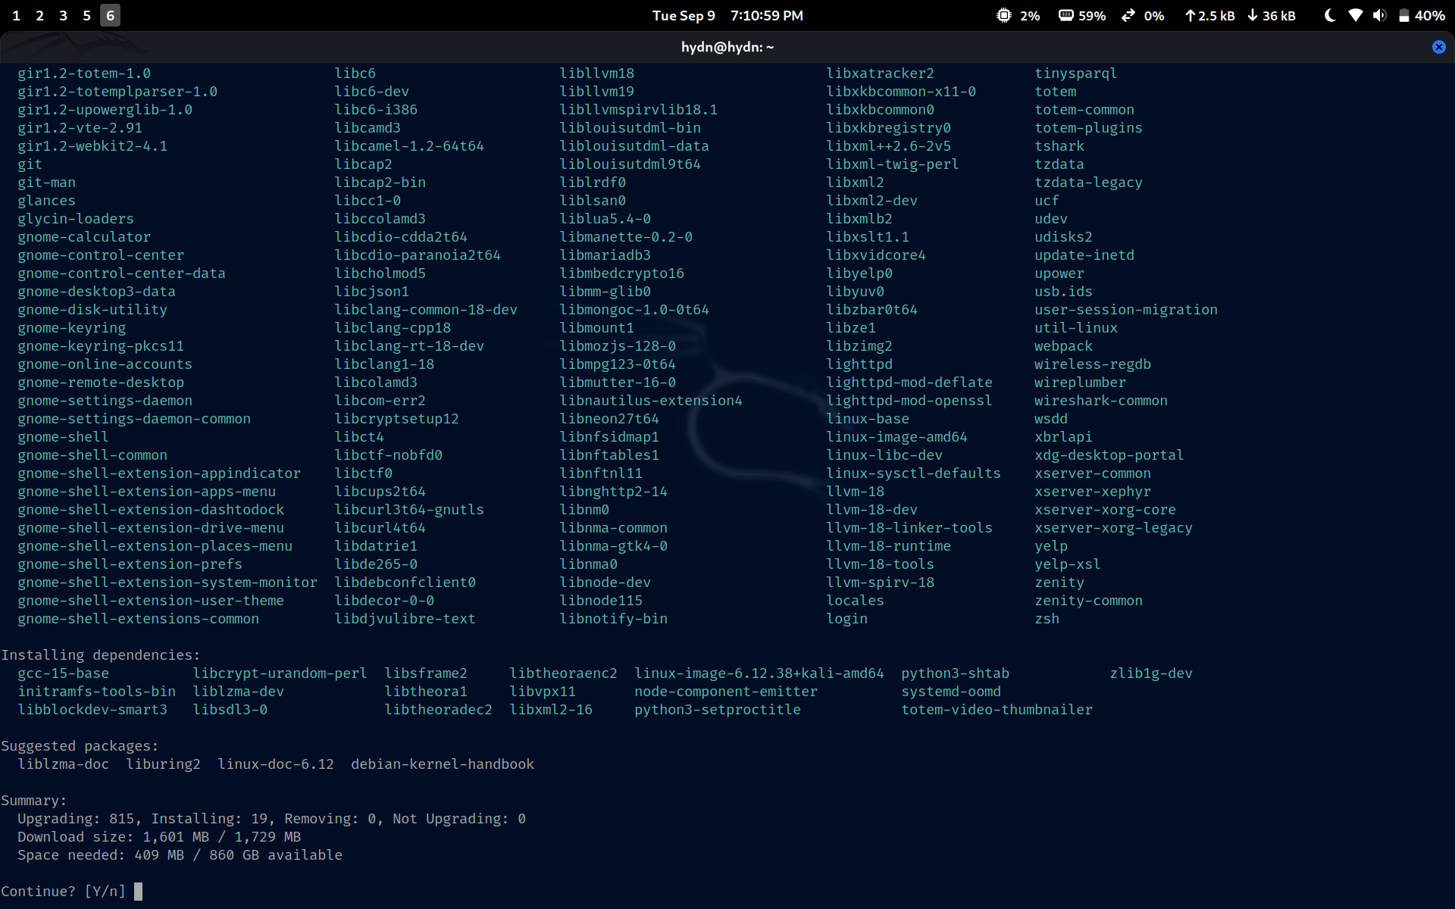Switch to workspace 5
The height and width of the screenshot is (909, 1455).
(x=87, y=15)
